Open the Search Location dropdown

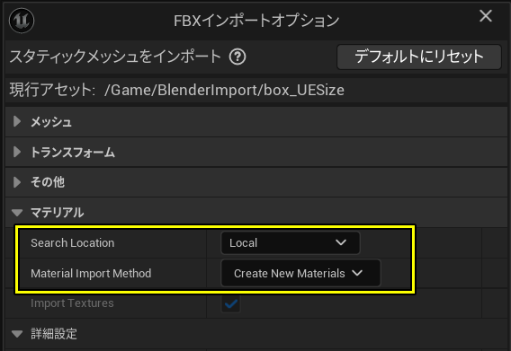(x=290, y=242)
